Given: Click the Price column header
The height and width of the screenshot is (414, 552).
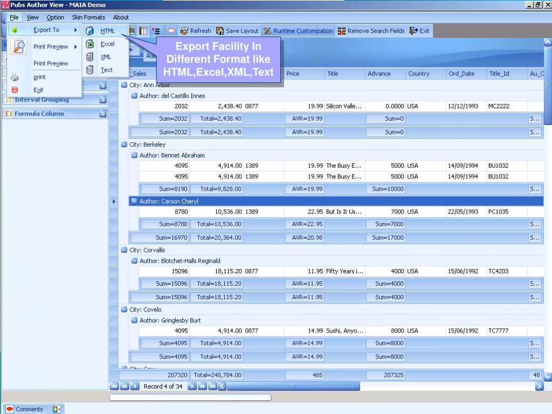Looking at the screenshot, I should [x=293, y=74].
